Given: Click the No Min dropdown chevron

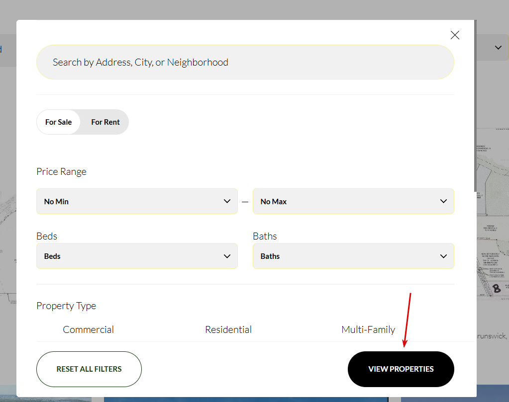Looking at the screenshot, I should [x=227, y=201].
